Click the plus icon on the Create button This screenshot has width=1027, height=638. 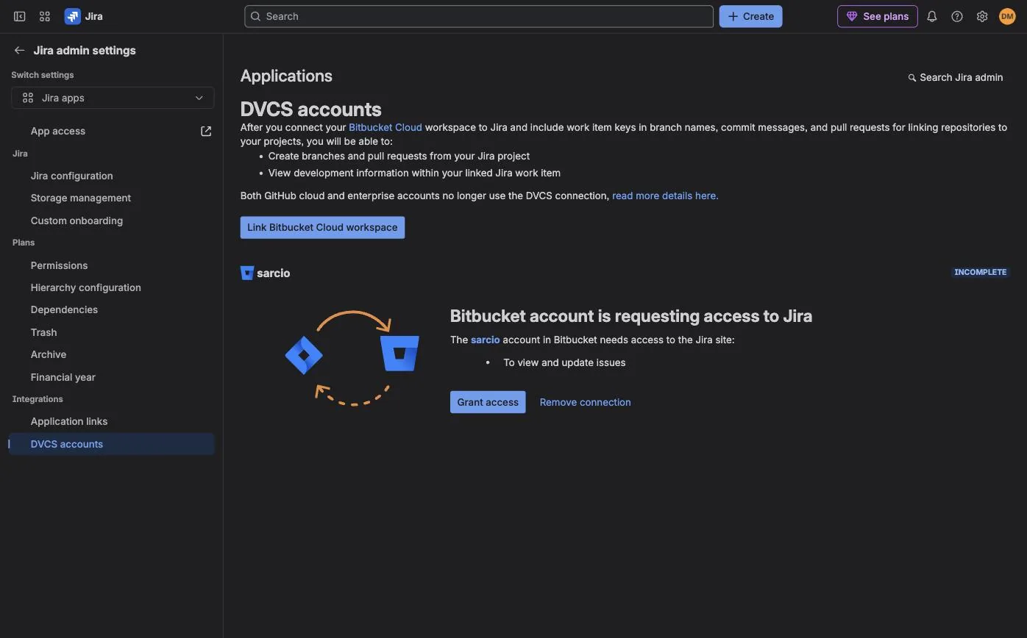coord(733,16)
